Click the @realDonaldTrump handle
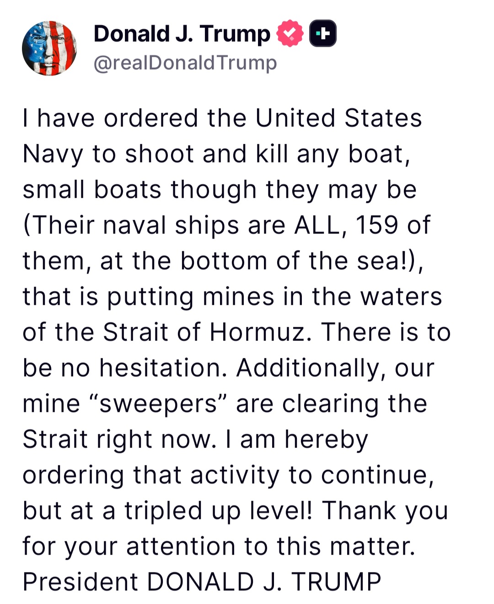This screenshot has width=494, height=604. click(x=185, y=63)
